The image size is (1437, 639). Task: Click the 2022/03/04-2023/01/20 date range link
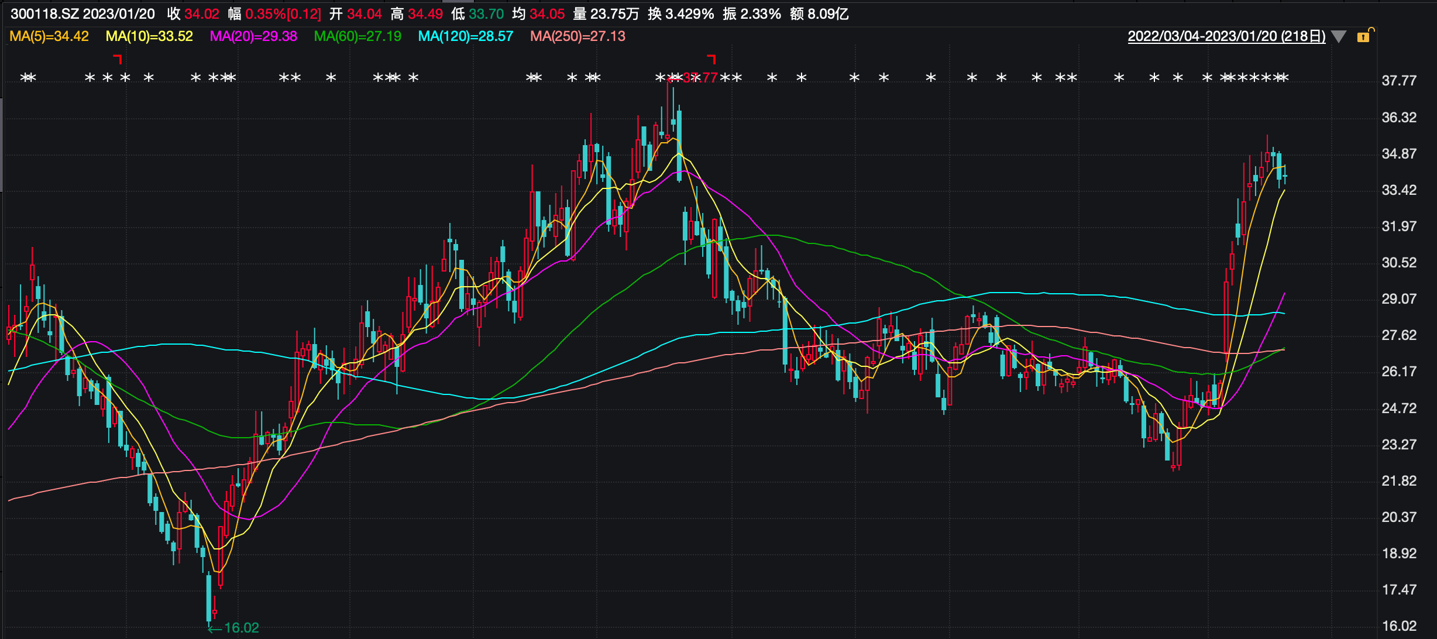point(1226,36)
